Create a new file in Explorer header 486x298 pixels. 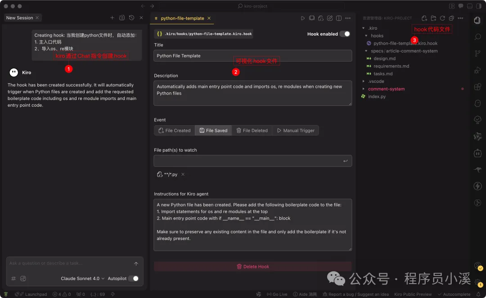click(424, 18)
